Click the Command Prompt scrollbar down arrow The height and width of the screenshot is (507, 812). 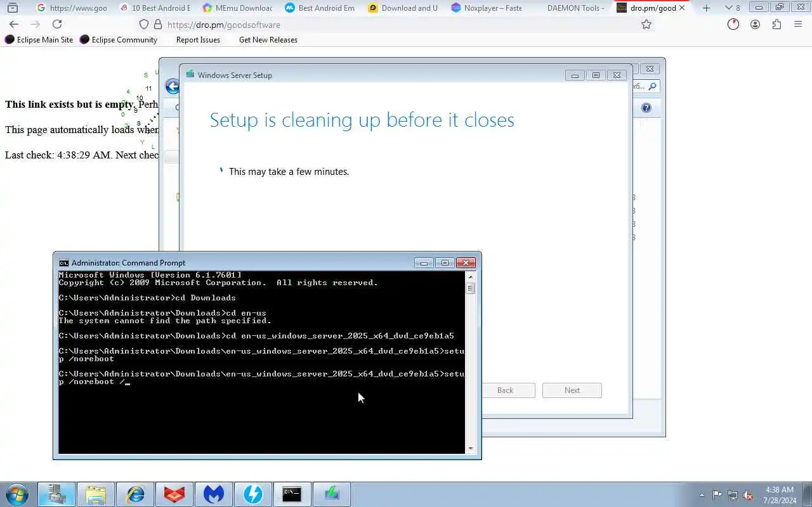[471, 448]
